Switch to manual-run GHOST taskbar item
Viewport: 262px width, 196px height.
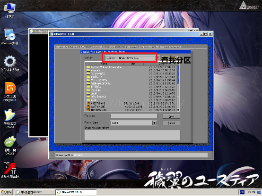point(35,192)
